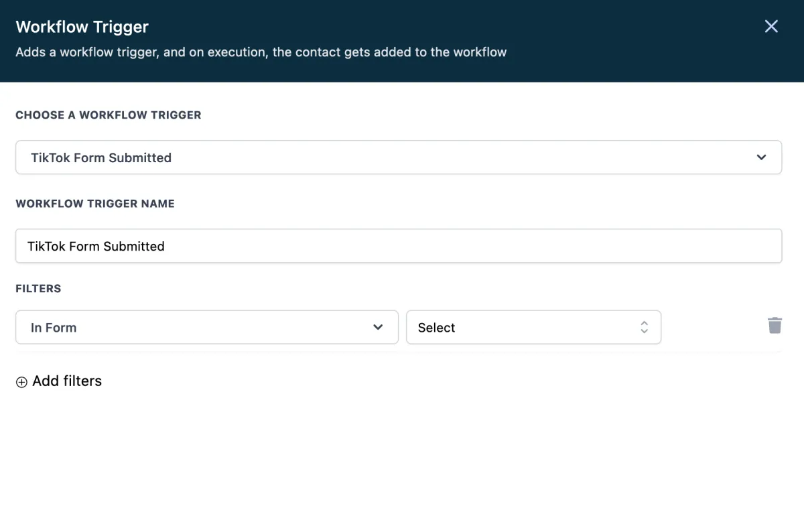Click the In Form text in filter dropdown
The image size is (804, 516).
click(54, 328)
